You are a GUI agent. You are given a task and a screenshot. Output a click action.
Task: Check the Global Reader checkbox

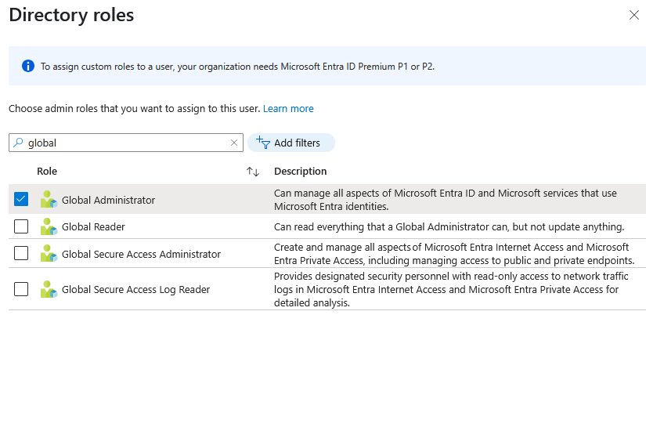point(21,226)
